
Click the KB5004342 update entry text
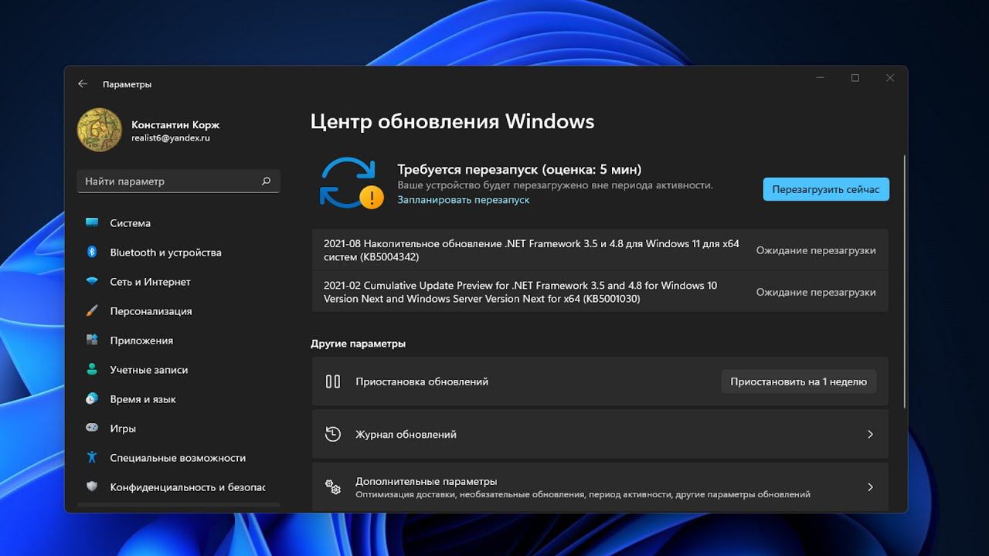pyautogui.click(x=532, y=250)
